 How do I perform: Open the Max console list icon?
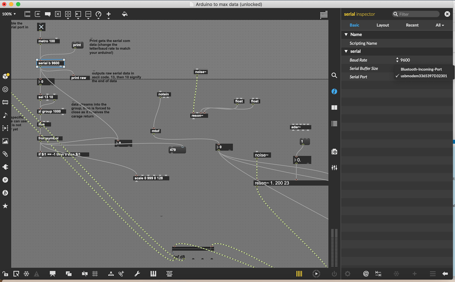click(334, 124)
